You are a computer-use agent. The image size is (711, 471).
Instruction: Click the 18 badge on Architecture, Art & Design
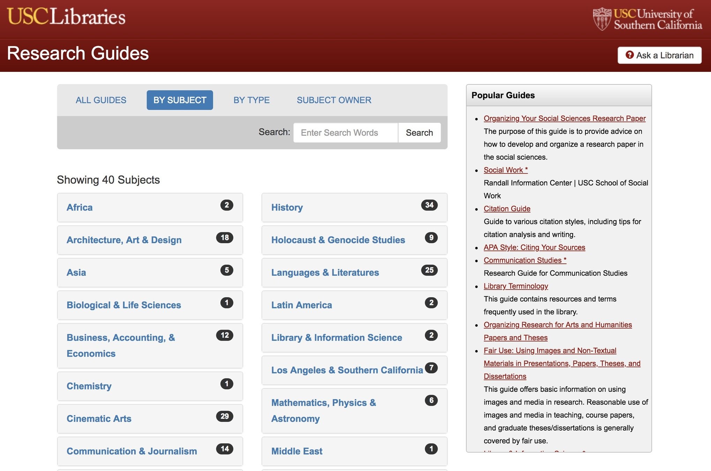tap(225, 238)
